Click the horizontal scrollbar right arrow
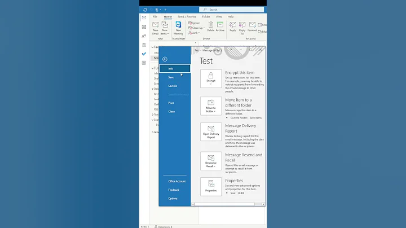 coord(263,204)
